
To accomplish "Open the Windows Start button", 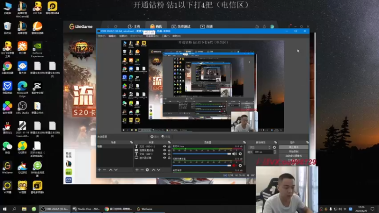I will click(4, 209).
